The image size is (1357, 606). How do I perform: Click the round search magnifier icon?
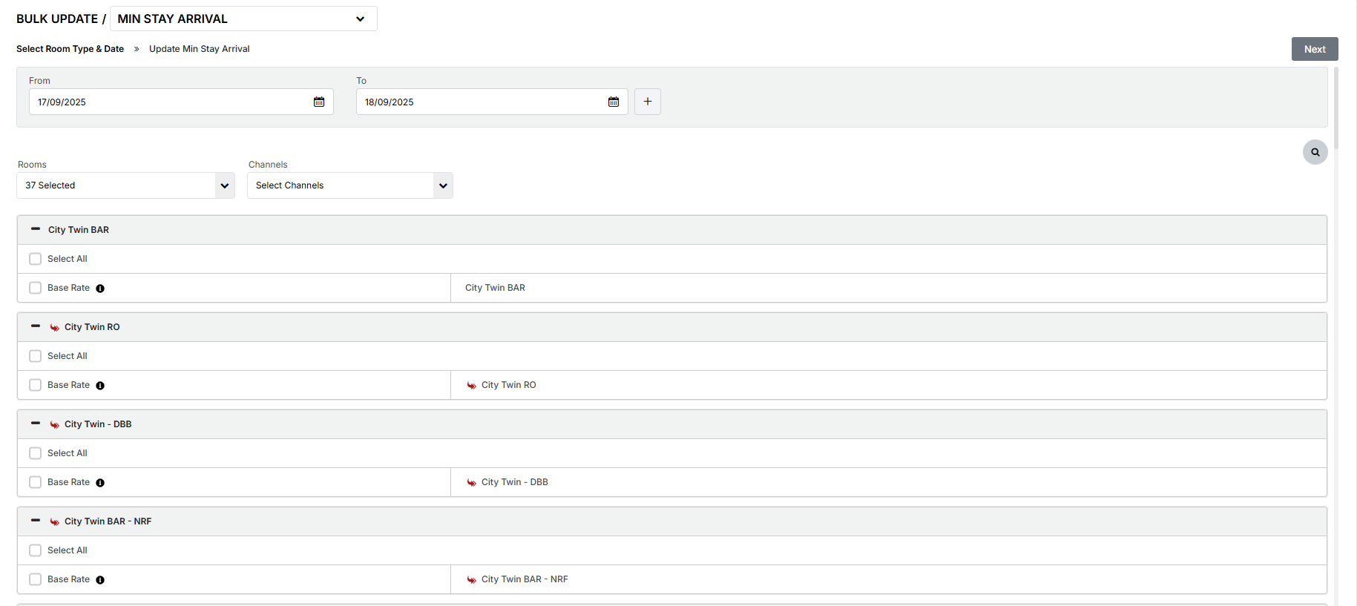click(x=1315, y=152)
